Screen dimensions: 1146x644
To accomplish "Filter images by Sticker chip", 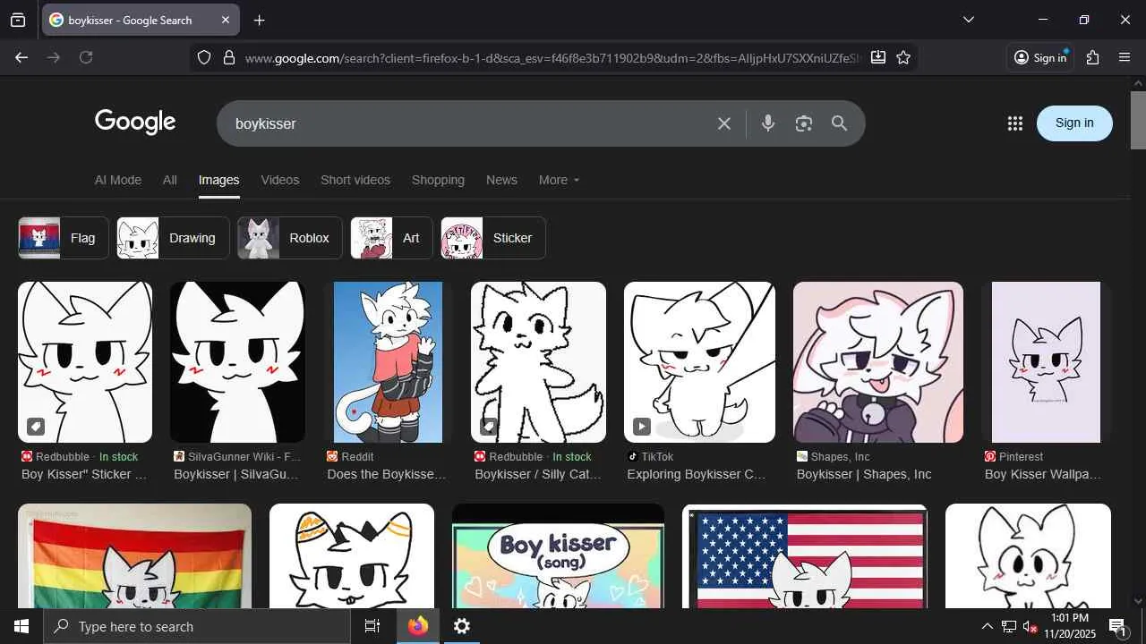I will click(493, 238).
